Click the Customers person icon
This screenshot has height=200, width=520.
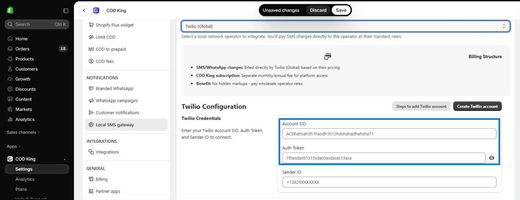tap(10, 69)
